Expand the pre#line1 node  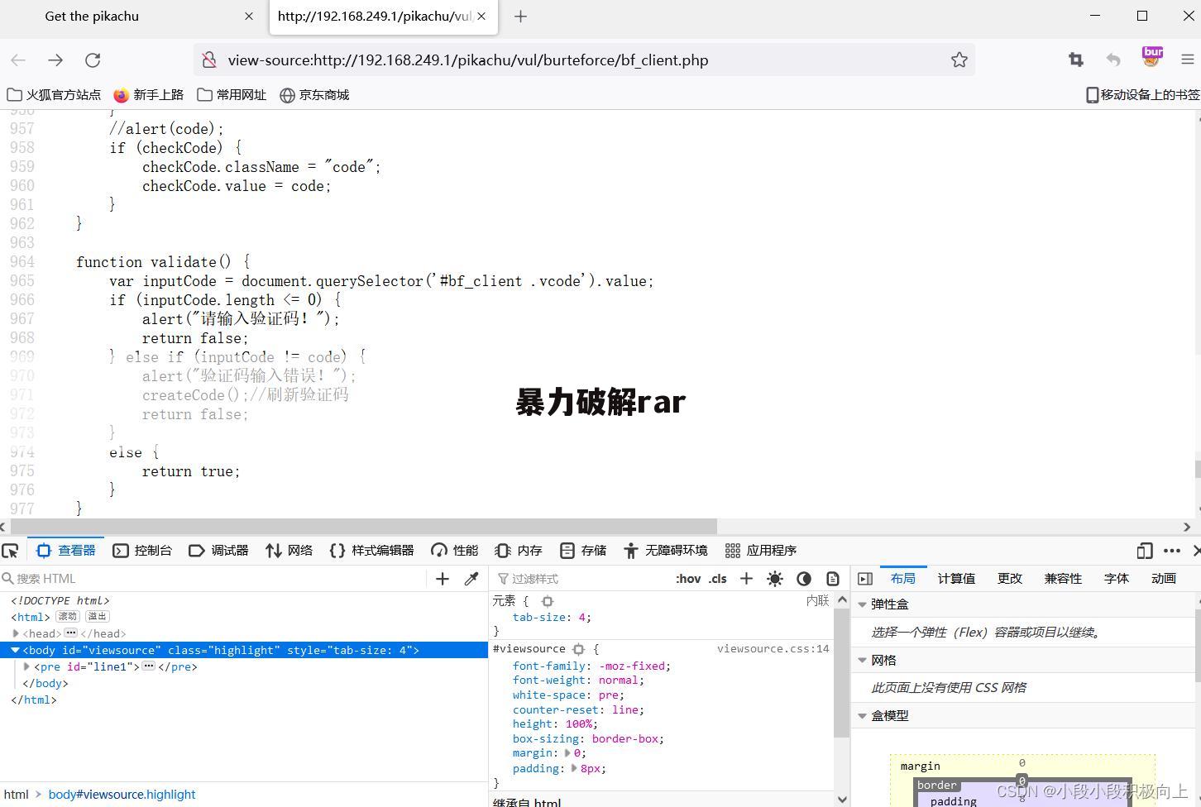point(27,666)
